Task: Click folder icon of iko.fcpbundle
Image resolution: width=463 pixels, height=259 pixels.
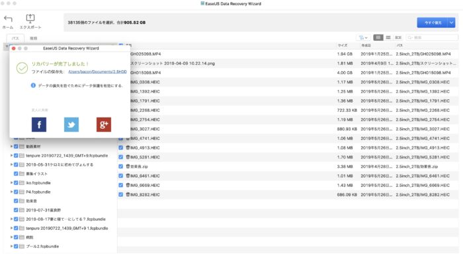Action: coord(22,183)
